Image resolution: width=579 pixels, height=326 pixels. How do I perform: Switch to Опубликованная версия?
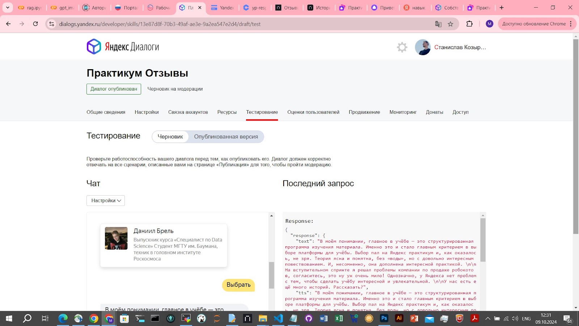point(226,137)
